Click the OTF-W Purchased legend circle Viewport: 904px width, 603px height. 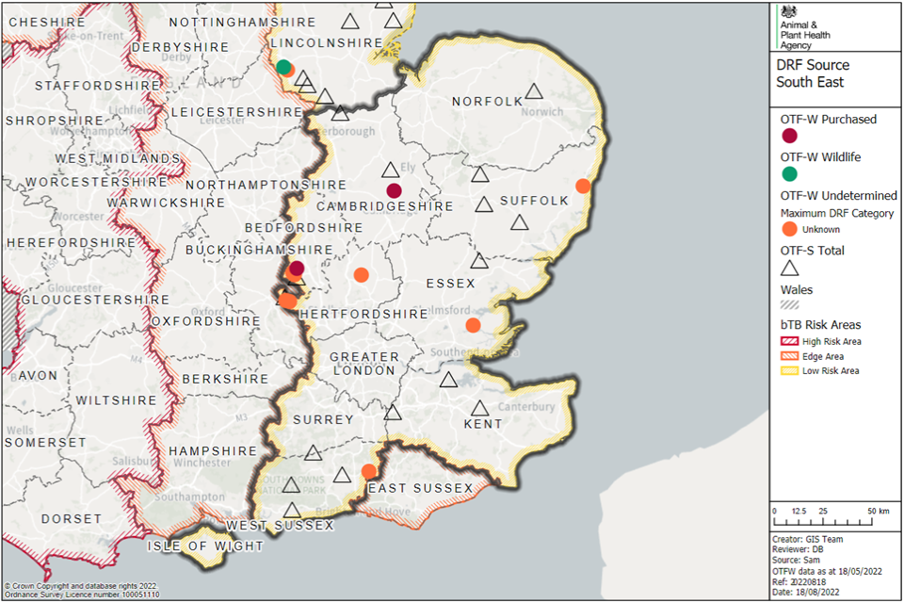[789, 137]
